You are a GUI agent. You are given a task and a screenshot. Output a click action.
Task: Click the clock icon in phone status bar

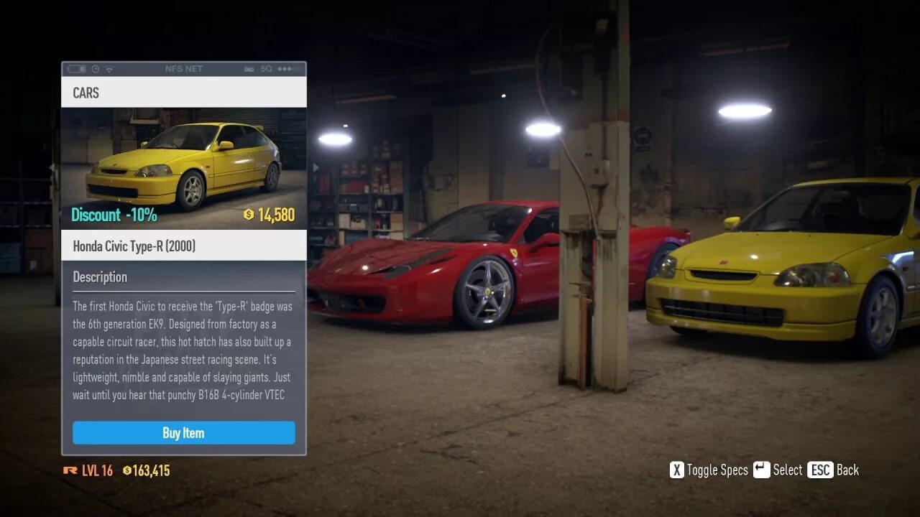(x=96, y=69)
